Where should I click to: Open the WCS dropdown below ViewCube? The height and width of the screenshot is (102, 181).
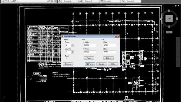(169, 32)
